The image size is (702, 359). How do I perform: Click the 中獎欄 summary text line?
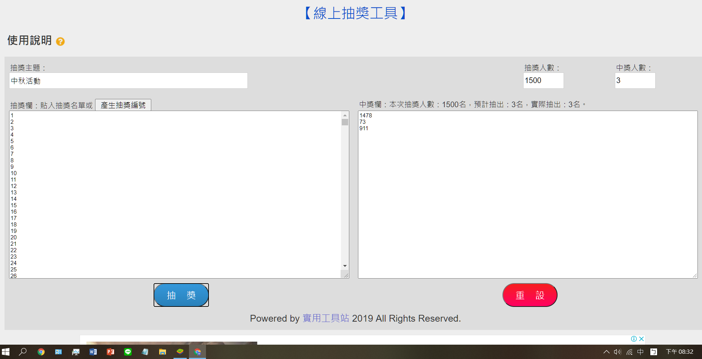click(x=472, y=105)
